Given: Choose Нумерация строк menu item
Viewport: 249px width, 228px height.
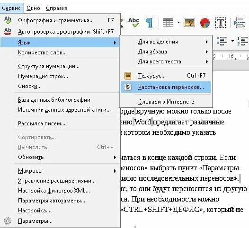Looking at the screenshot, I should 60,76.
